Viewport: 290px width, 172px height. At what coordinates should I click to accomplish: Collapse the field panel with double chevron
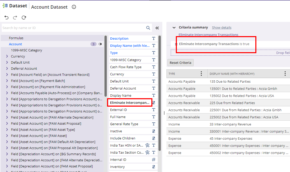click(157, 28)
